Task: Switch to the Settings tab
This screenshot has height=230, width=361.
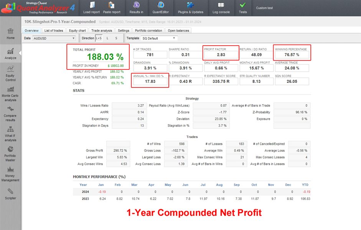Action: pyautogui.click(x=124, y=30)
